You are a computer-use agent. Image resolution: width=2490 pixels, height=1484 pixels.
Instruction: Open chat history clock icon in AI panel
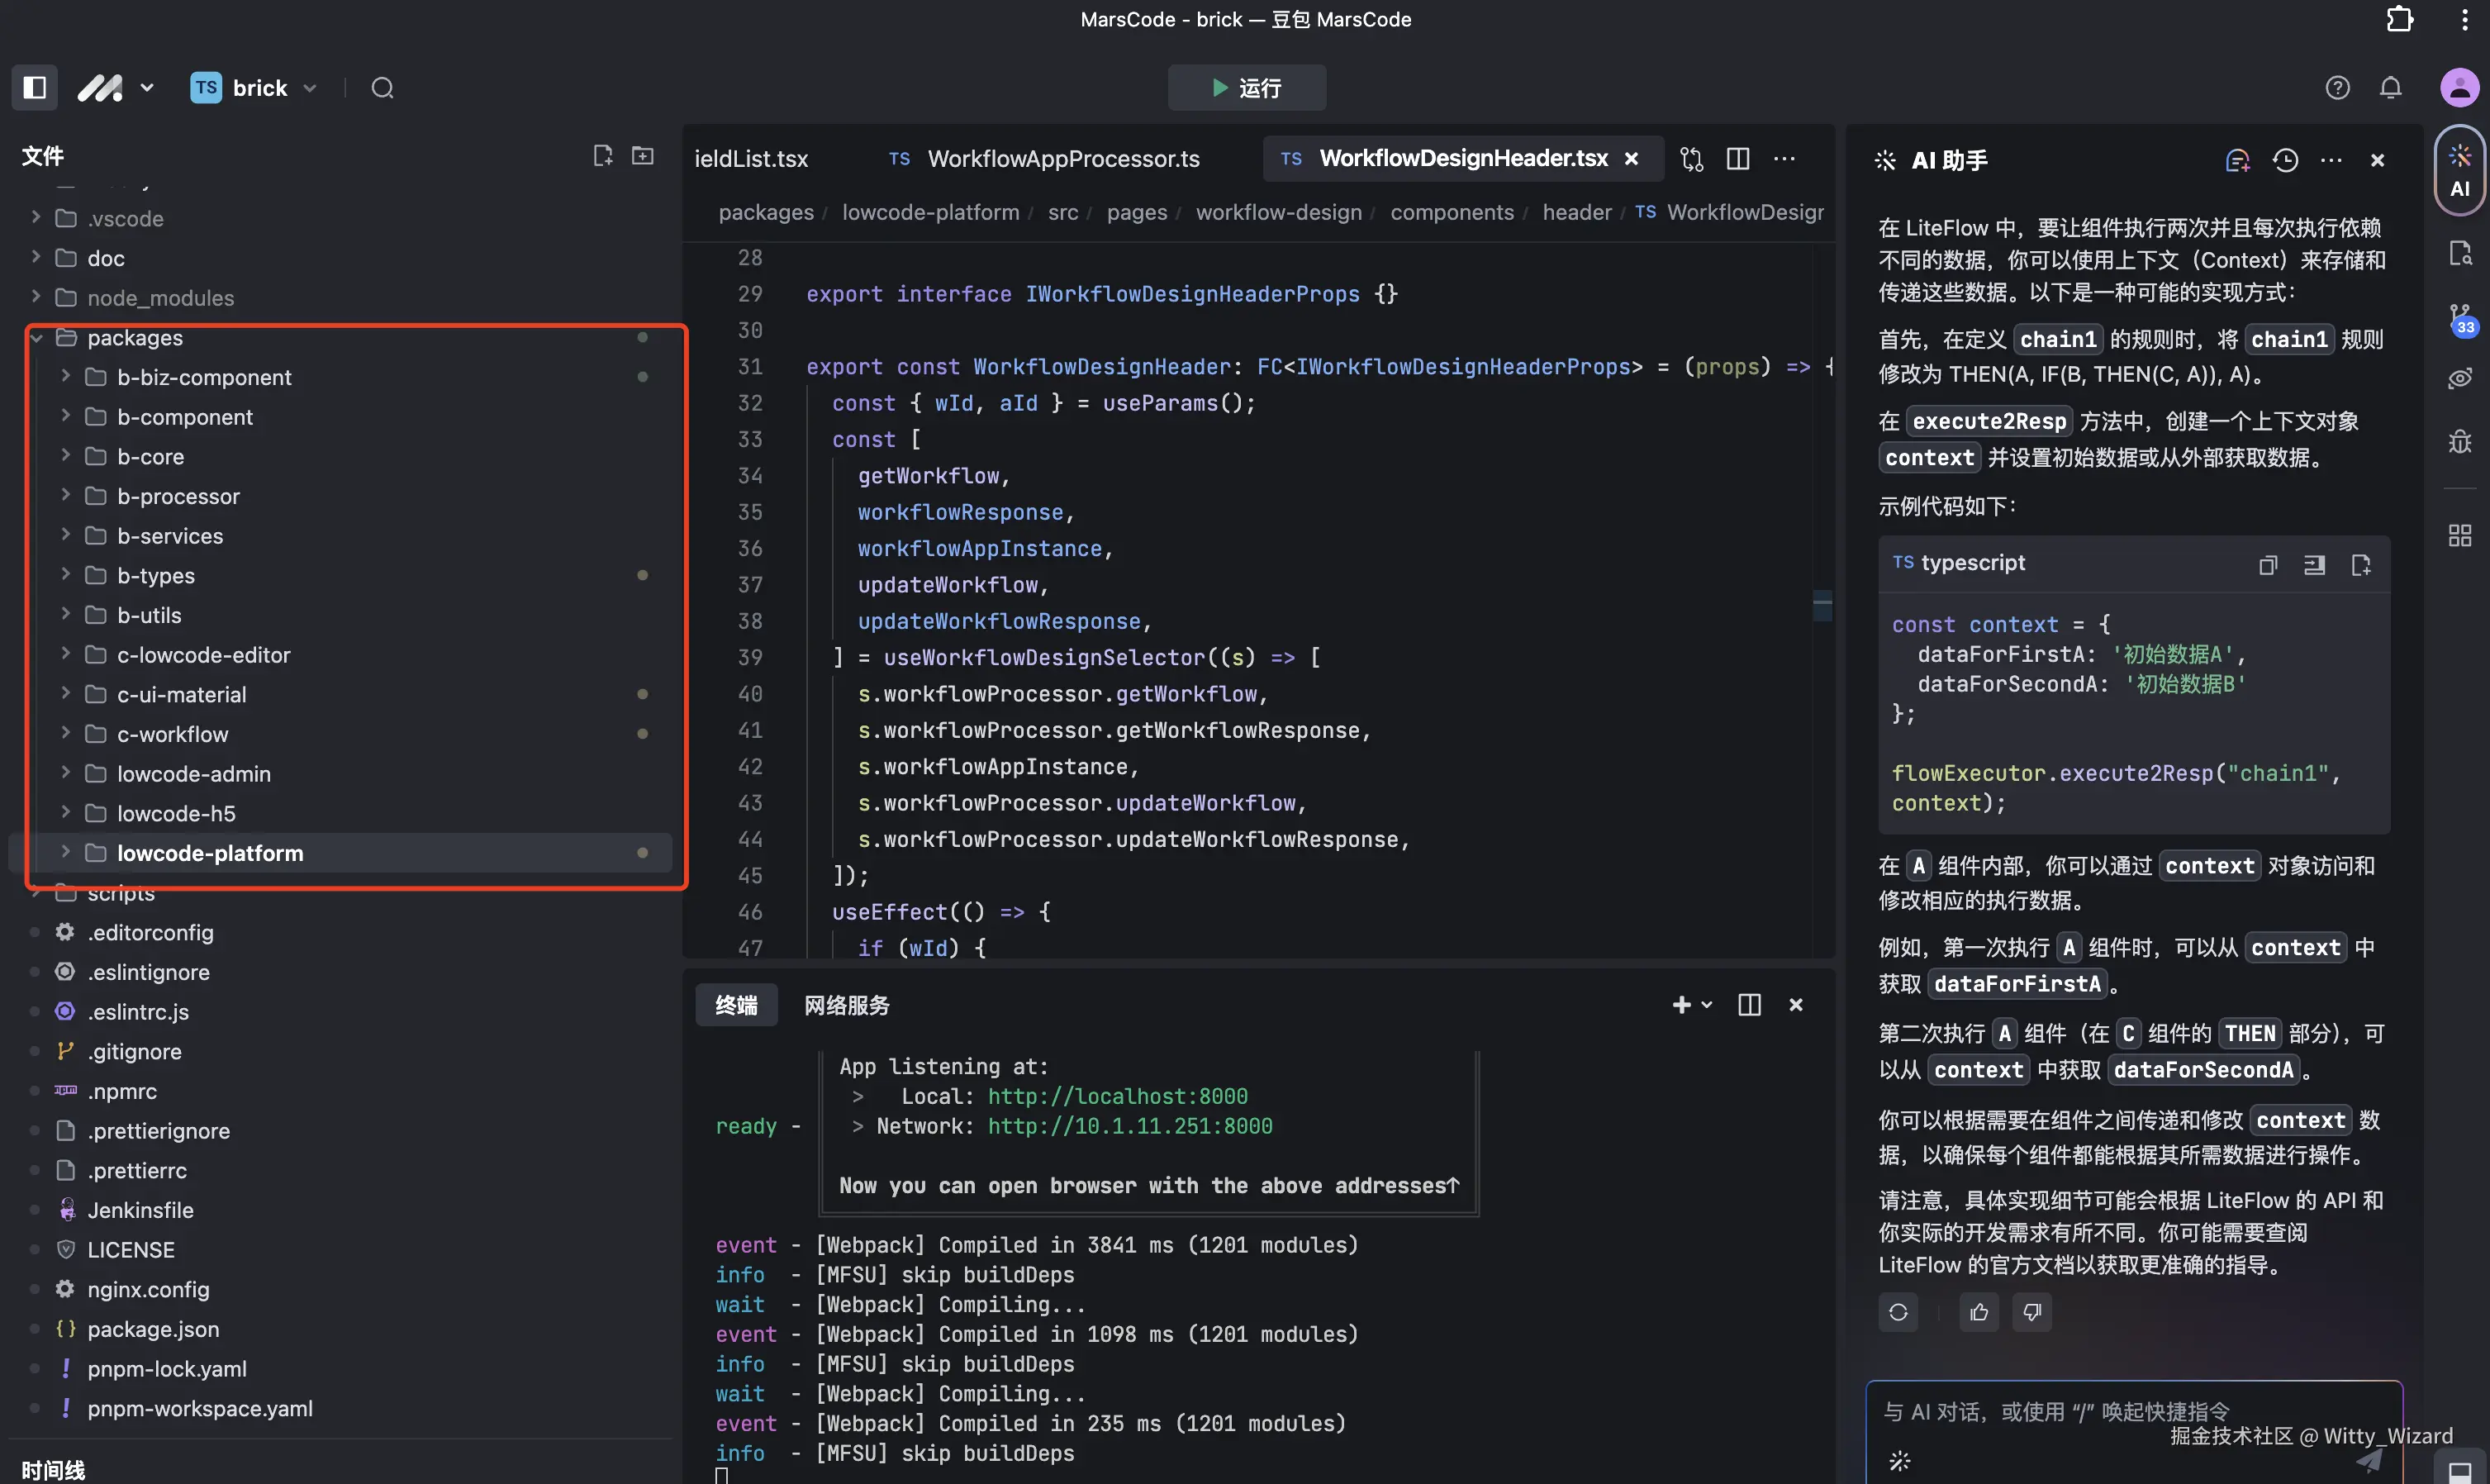pyautogui.click(x=2285, y=160)
